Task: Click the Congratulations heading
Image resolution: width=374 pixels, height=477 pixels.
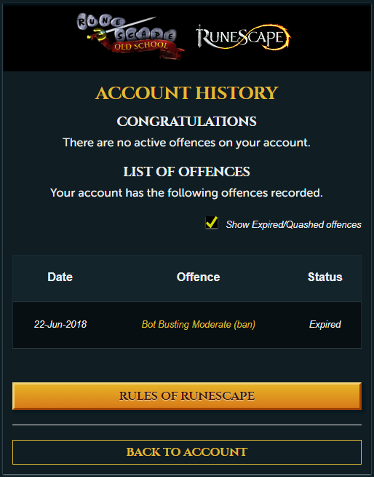Action: point(187,122)
